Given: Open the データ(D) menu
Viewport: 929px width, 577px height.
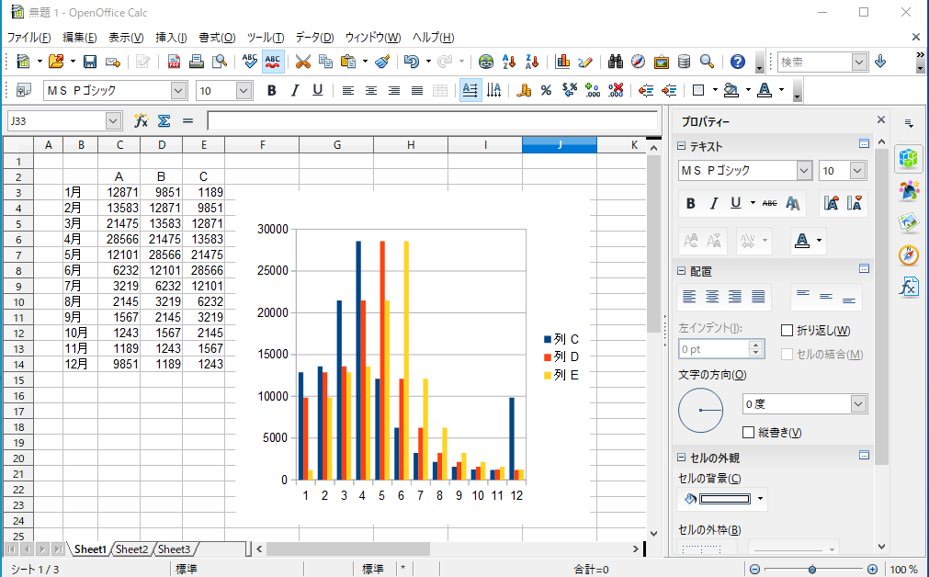Looking at the screenshot, I should (x=314, y=38).
